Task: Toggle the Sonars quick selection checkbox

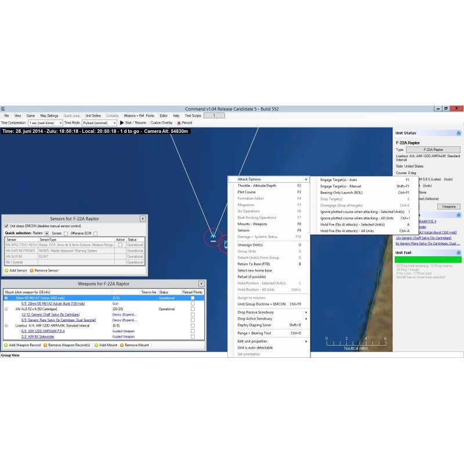Action: pos(66,233)
